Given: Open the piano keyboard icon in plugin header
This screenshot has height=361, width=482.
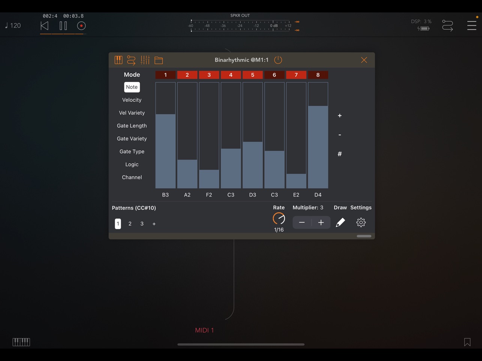Looking at the screenshot, I should (x=118, y=60).
